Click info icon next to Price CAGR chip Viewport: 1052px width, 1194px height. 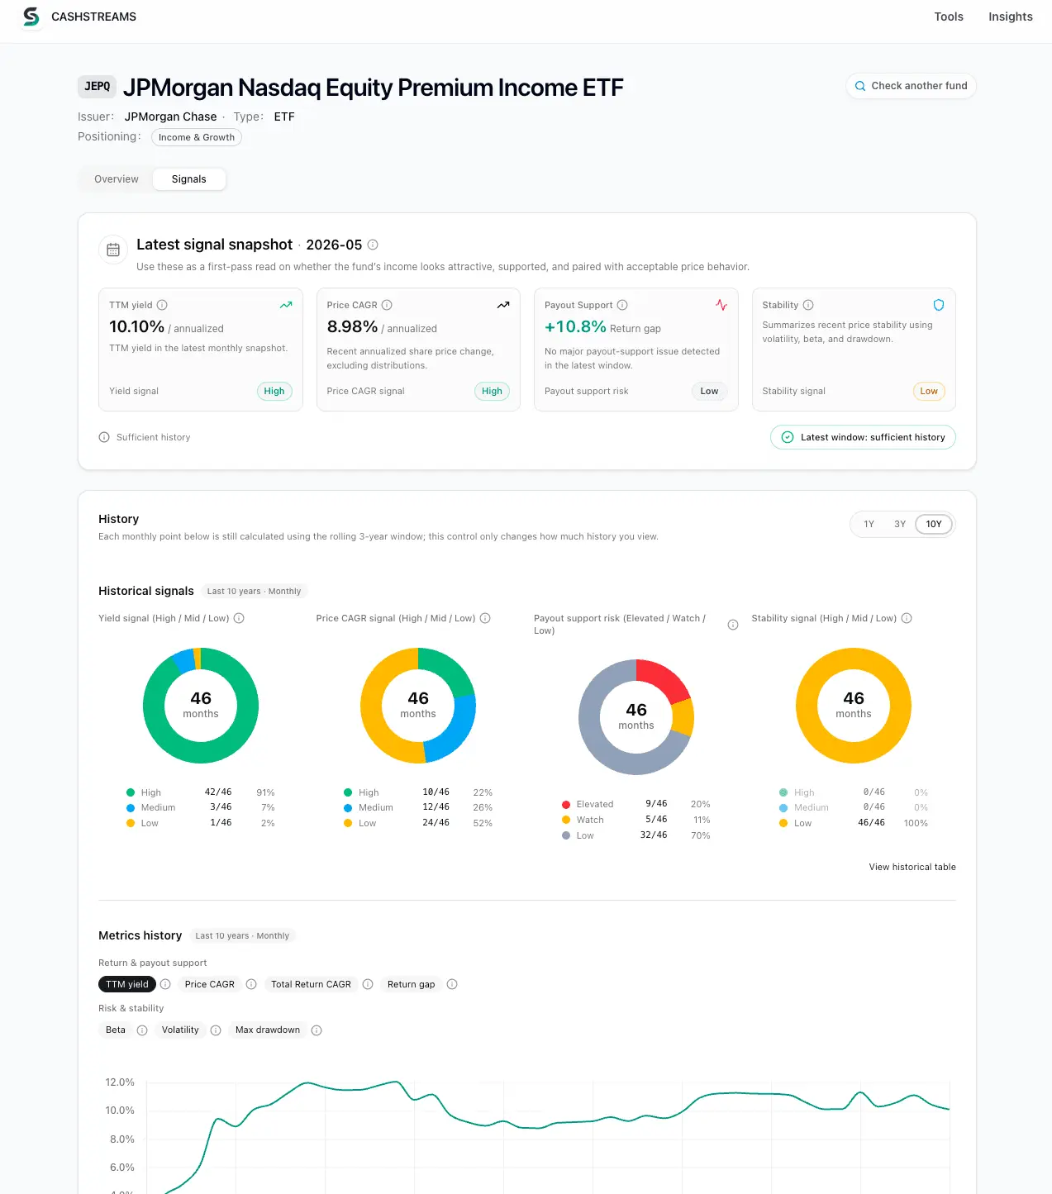(251, 984)
